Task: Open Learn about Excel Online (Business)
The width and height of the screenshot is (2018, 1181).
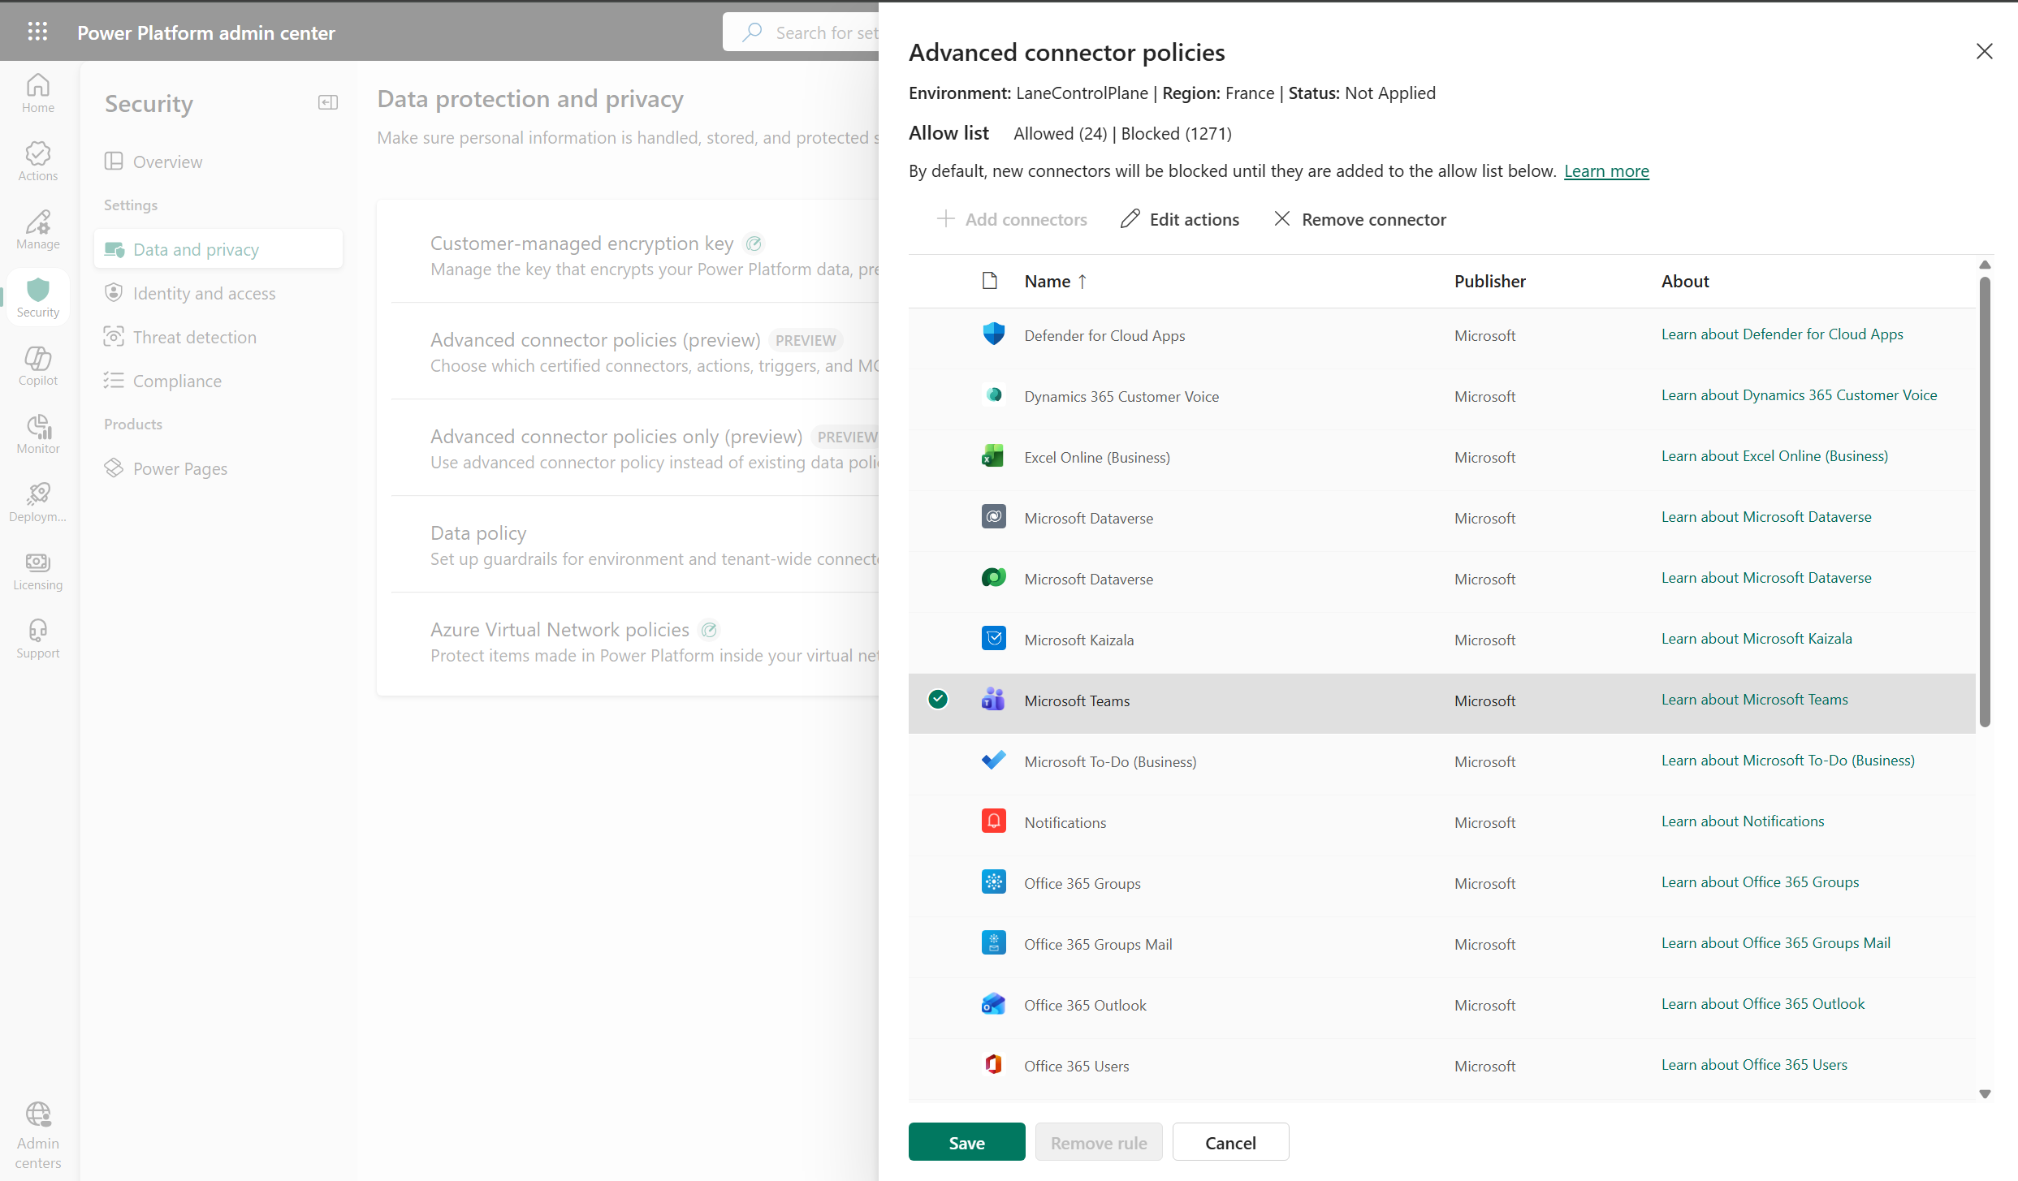Action: click(x=1774, y=456)
